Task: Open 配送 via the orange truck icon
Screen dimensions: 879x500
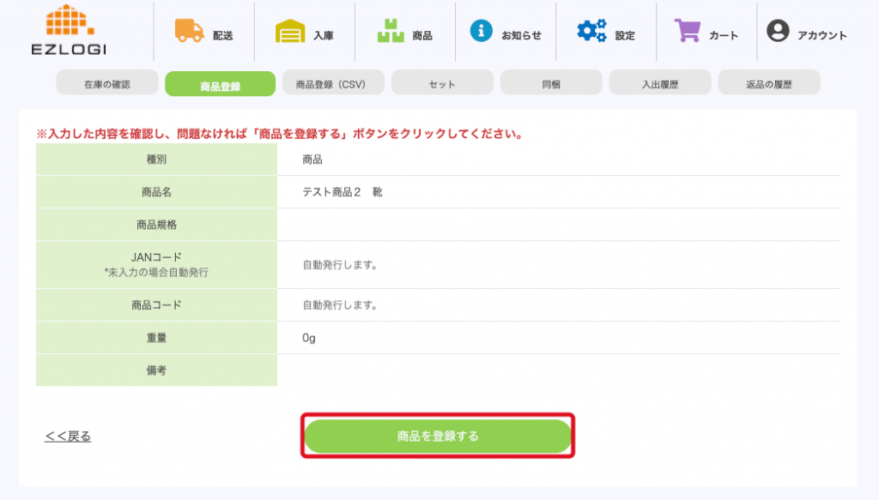Action: [x=189, y=31]
